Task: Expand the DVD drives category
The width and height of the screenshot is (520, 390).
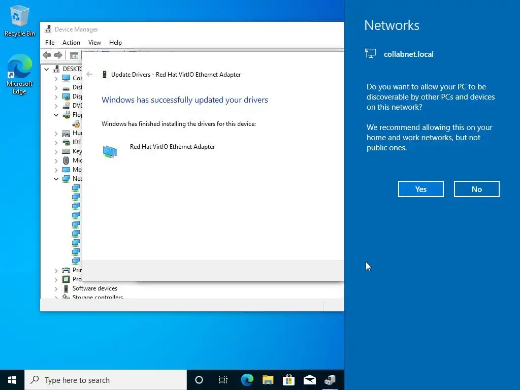Action: [56, 106]
